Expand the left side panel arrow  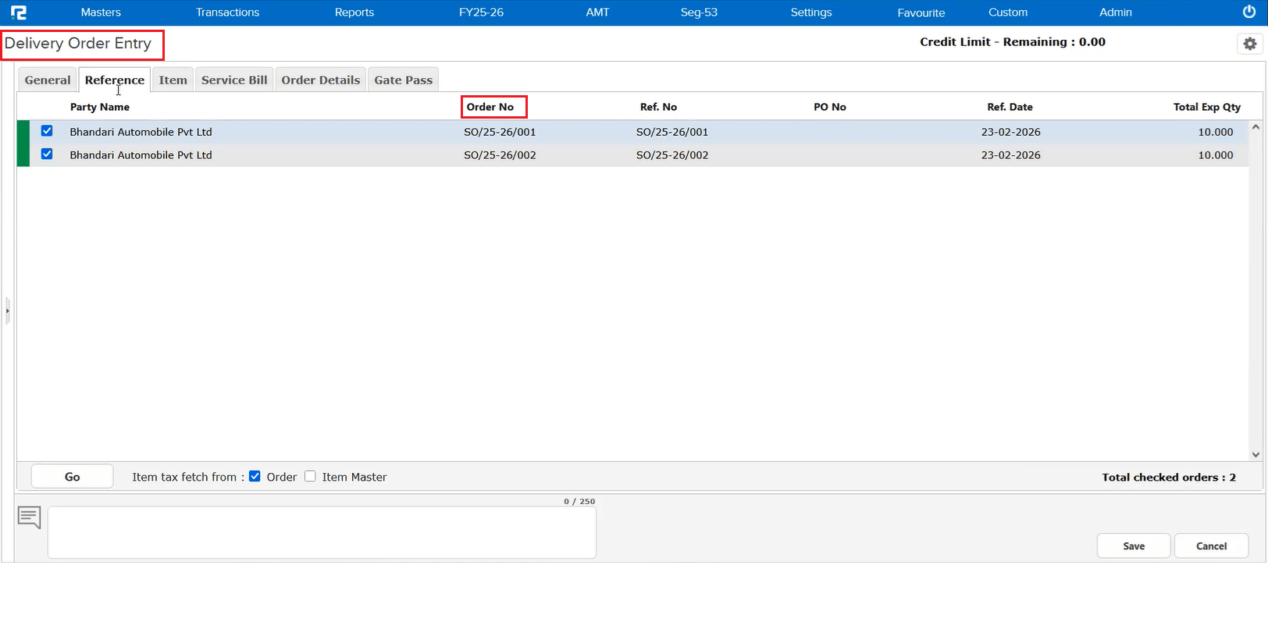7,311
